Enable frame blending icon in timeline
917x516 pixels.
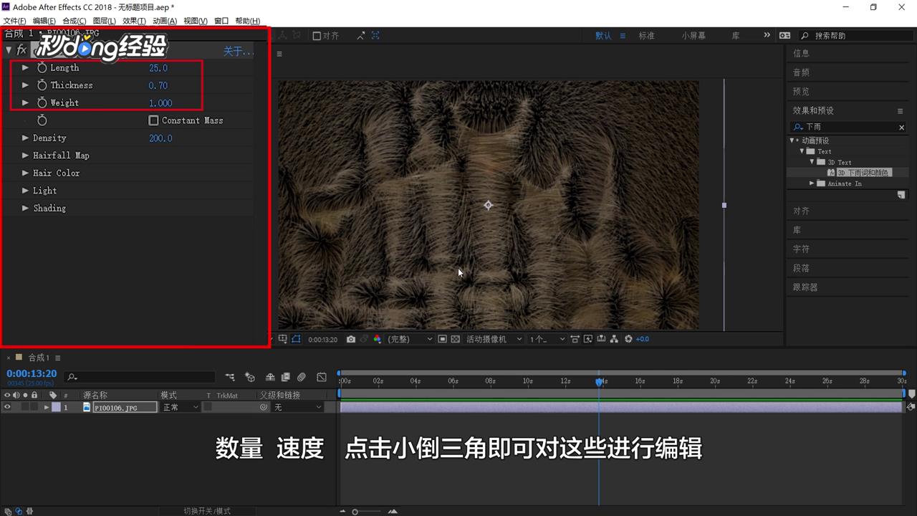click(x=285, y=377)
